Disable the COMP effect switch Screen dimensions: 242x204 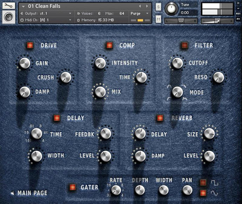[x=109, y=45]
